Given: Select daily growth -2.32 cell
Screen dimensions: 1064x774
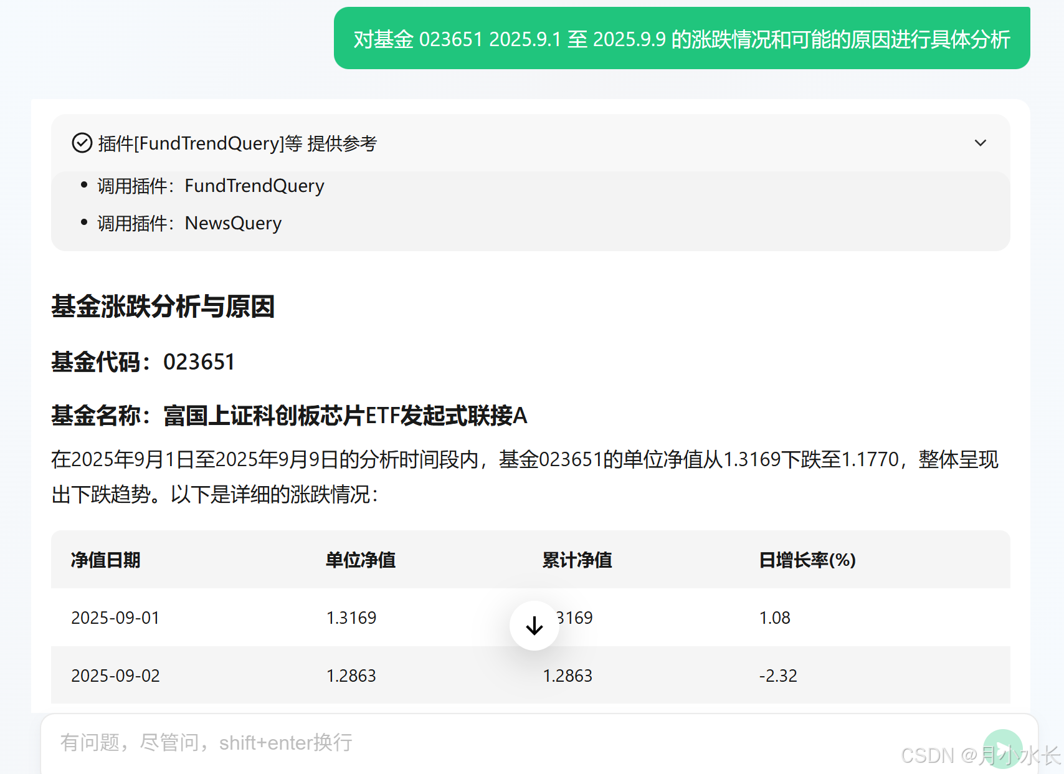Looking at the screenshot, I should pos(778,676).
